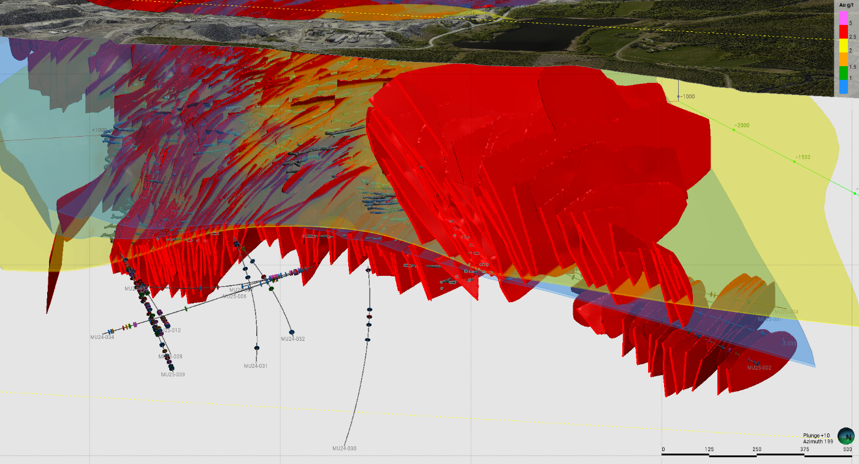Screen dimensions: 859x464
Task: Click the blue swatch at the legend bottom
Action: coord(844,87)
